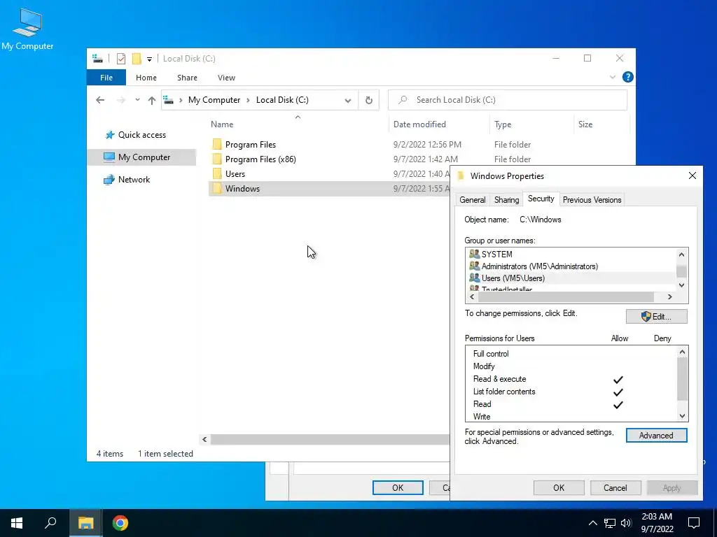Image resolution: width=717 pixels, height=537 pixels.
Task: Click the Edit... permissions button
Action: tap(656, 317)
